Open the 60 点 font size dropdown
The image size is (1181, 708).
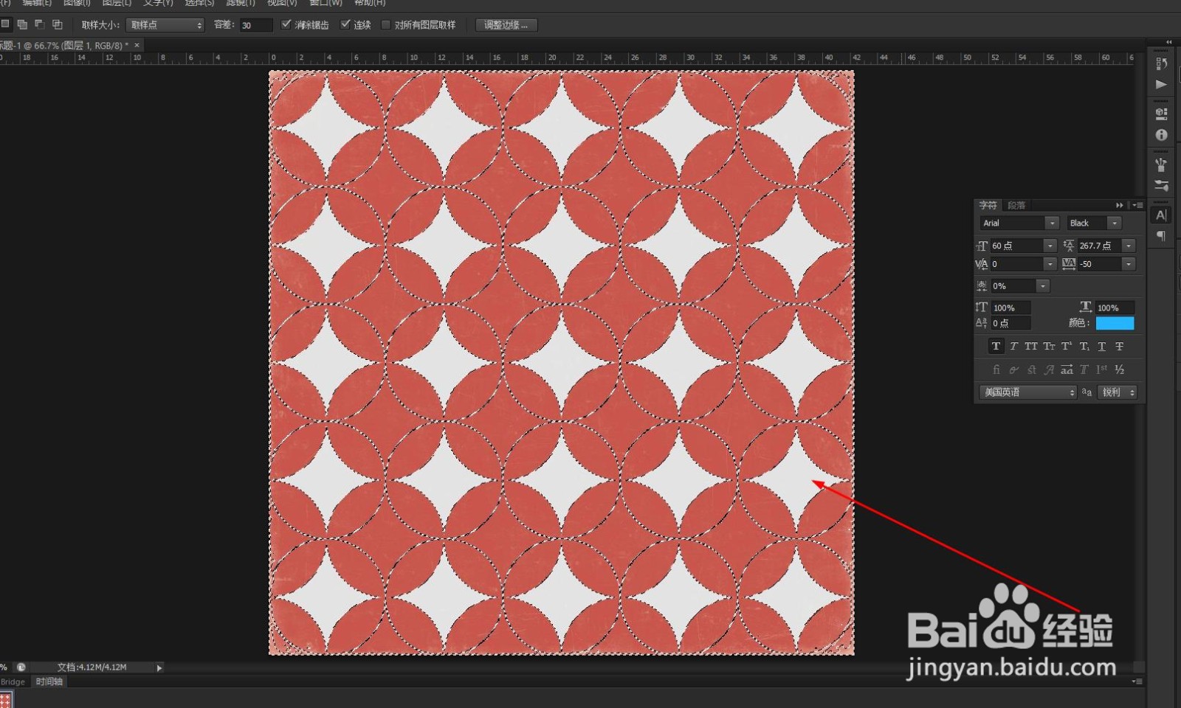click(x=1050, y=246)
